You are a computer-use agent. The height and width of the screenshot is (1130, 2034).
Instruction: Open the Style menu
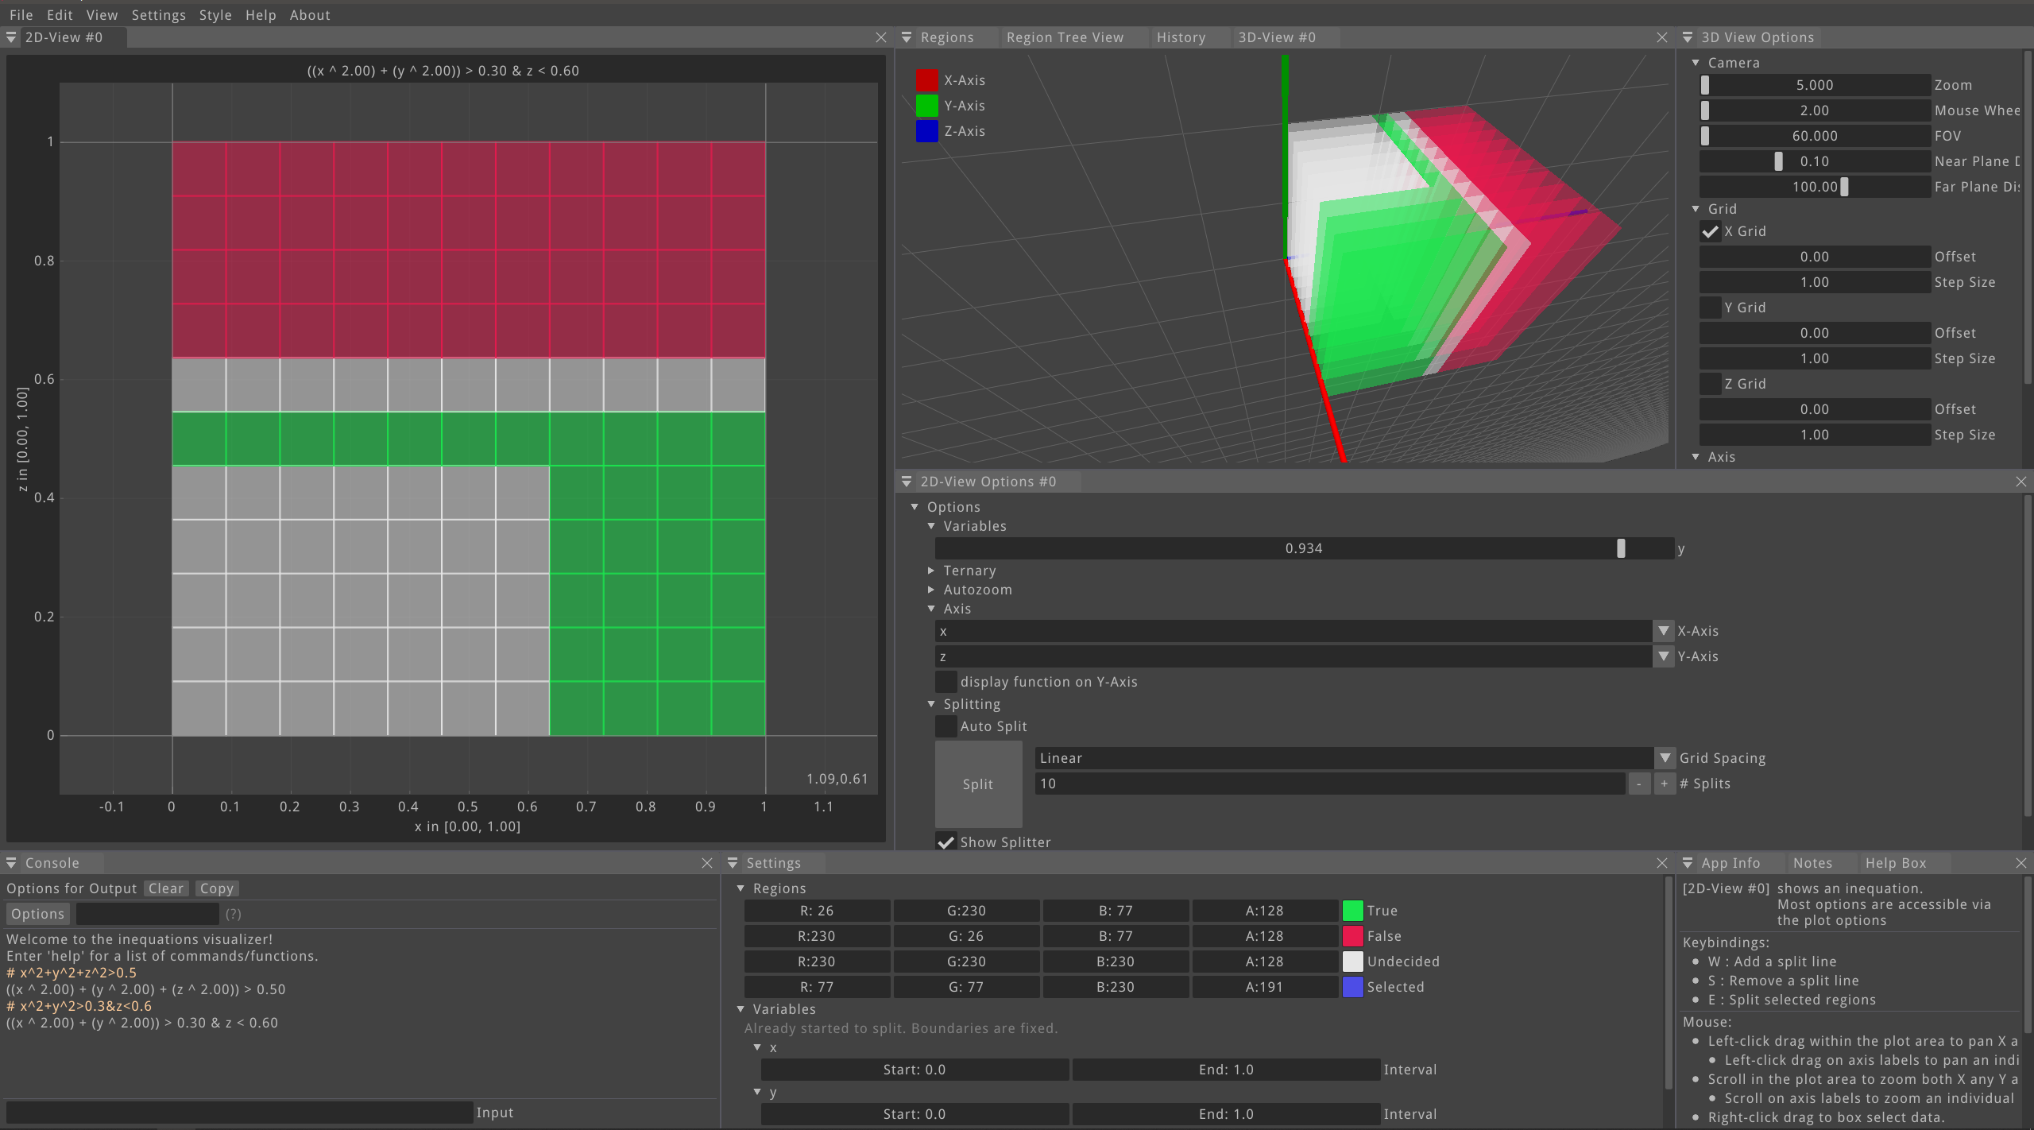[x=215, y=15]
